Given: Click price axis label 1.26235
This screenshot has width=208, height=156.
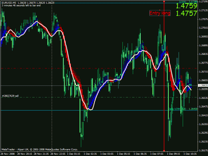Looking at the screenshot, I should [203, 142].
